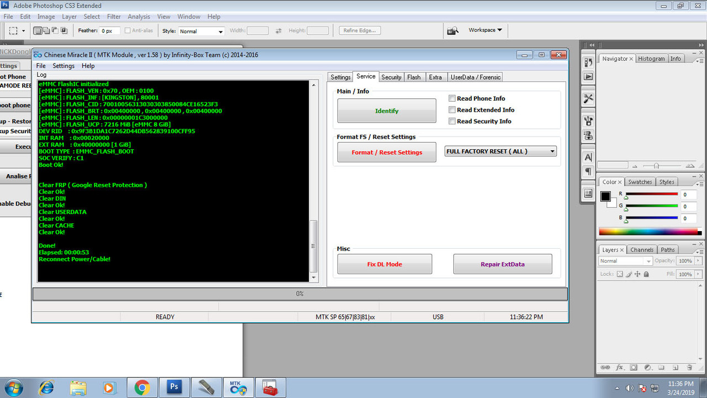Click the Refine Edge button
This screenshot has height=398, width=707.
pos(360,30)
